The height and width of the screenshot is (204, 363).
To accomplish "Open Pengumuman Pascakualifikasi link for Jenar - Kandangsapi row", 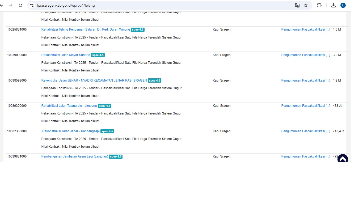I will pos(306,131).
